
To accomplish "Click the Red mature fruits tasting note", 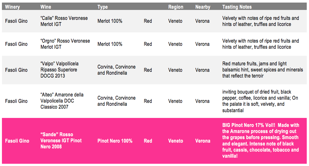I will tap(263, 70).
